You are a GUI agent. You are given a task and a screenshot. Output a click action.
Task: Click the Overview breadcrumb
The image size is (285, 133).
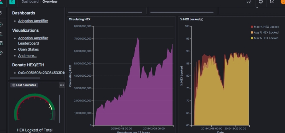coord(50,2)
